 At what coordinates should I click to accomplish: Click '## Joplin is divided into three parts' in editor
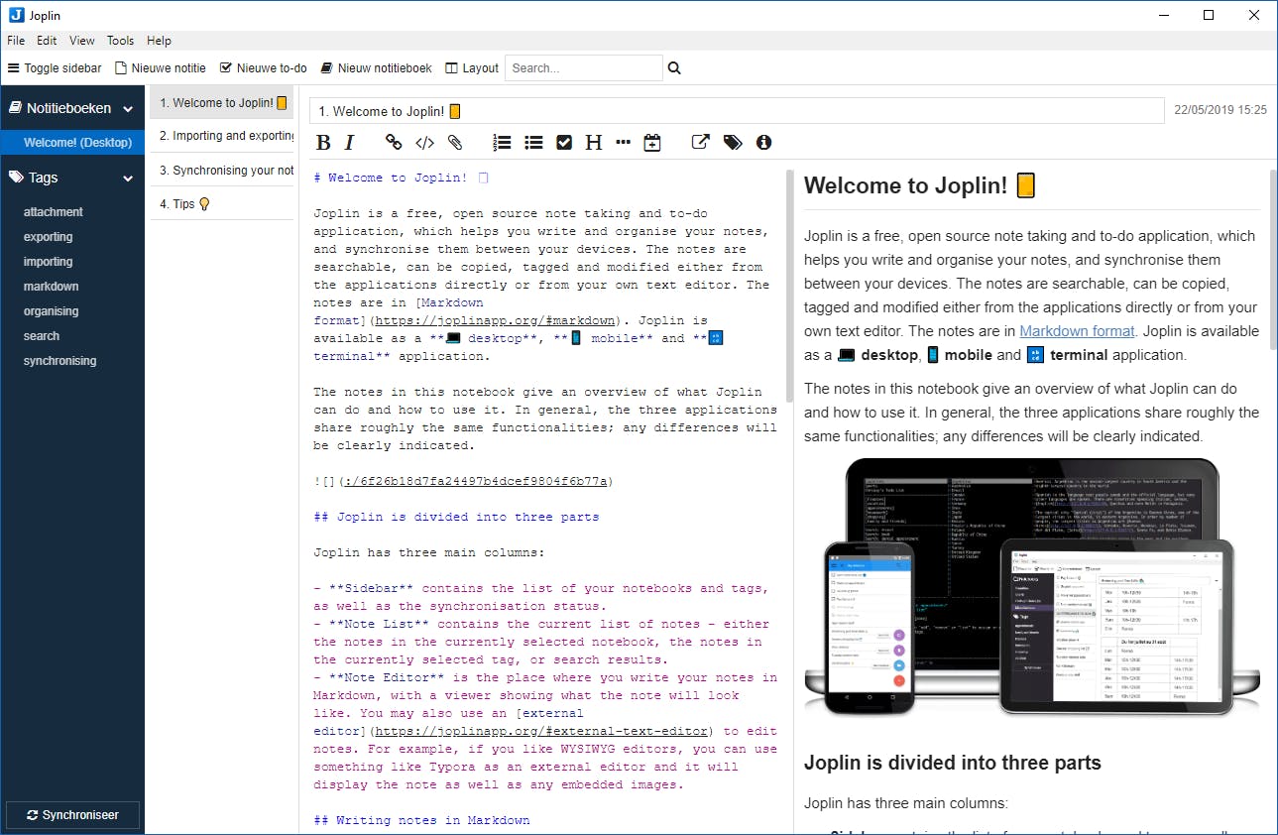coord(456,517)
